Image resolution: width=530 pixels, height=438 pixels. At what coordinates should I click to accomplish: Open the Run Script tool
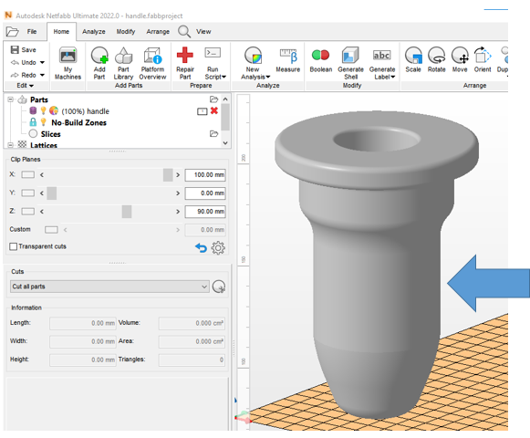tap(215, 63)
